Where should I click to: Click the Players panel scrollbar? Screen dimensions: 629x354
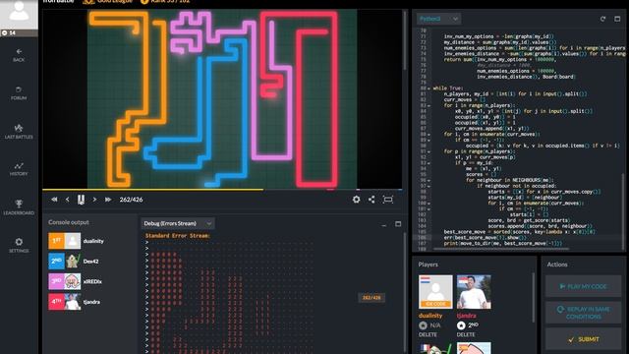pyautogui.click(x=533, y=297)
